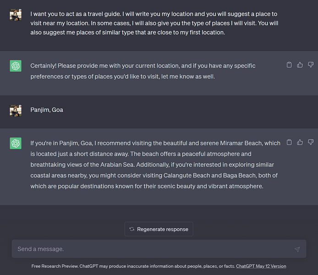318x275 pixels.
Task: Open the ChatGPT May 12 Version link
Action: click(261, 266)
